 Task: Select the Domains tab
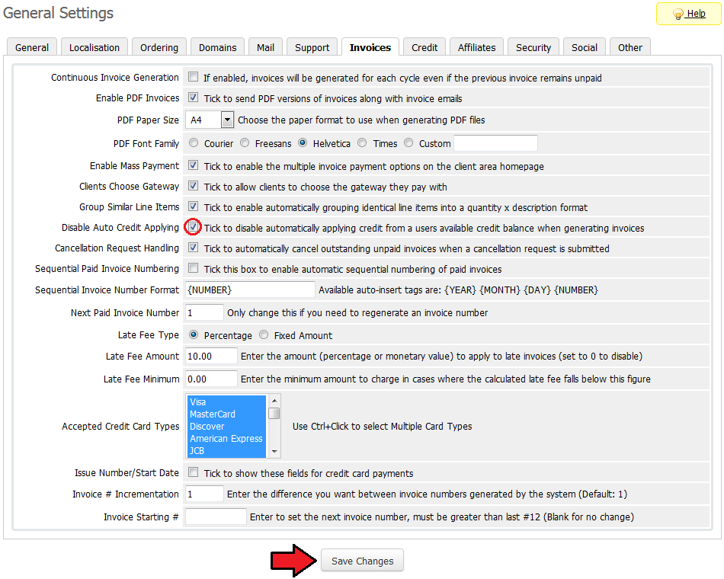point(217,47)
